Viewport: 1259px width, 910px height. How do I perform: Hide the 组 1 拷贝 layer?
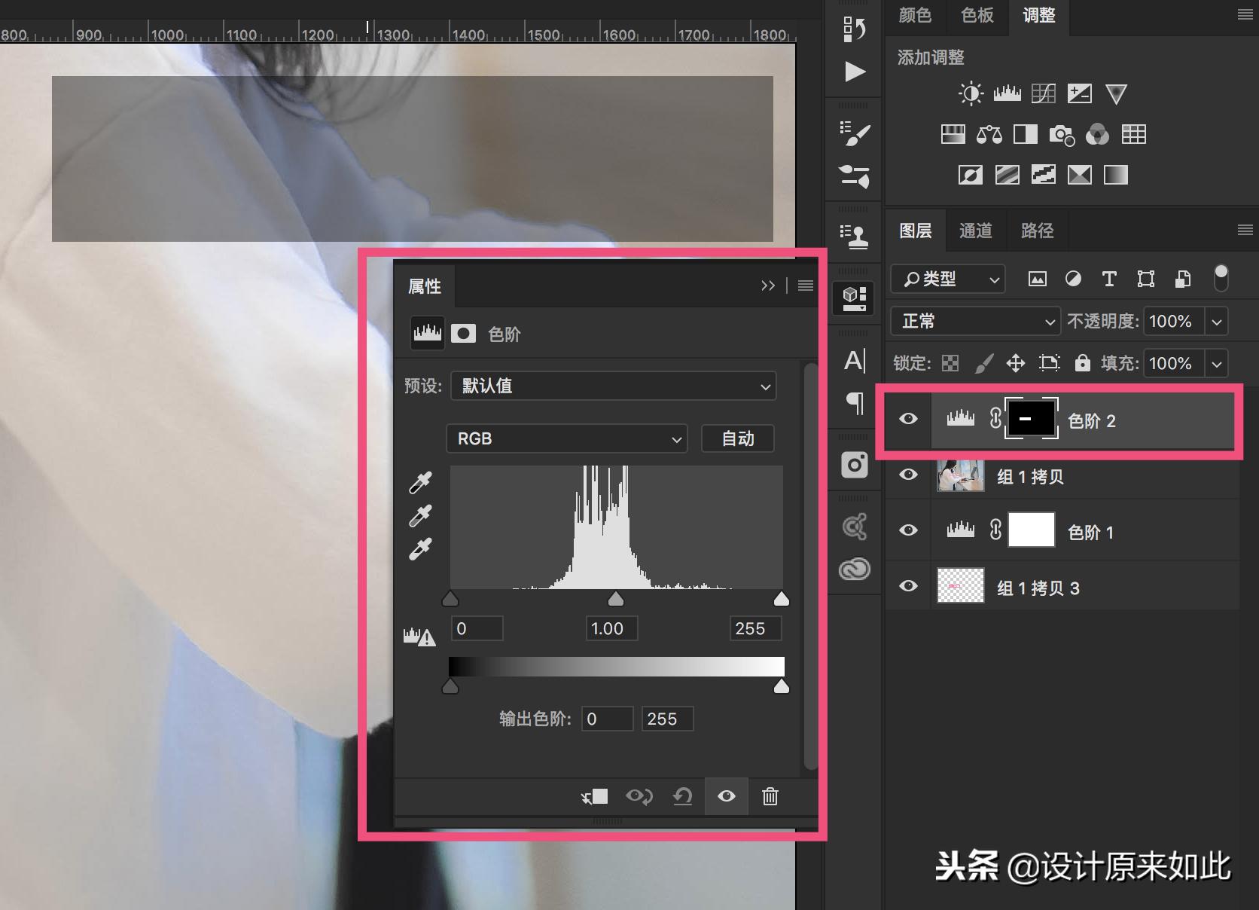click(908, 475)
